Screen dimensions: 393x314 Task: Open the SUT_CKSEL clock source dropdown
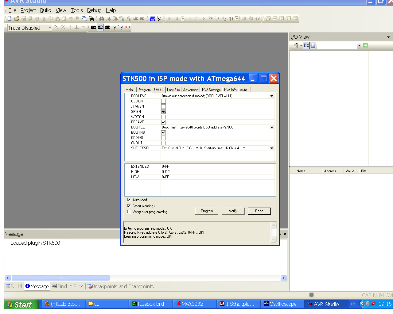[272, 148]
